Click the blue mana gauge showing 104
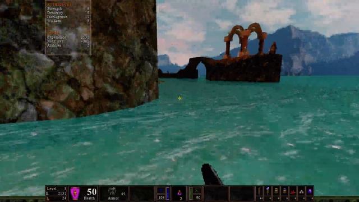Viewport: 359px width, 202px height. [x=163, y=193]
